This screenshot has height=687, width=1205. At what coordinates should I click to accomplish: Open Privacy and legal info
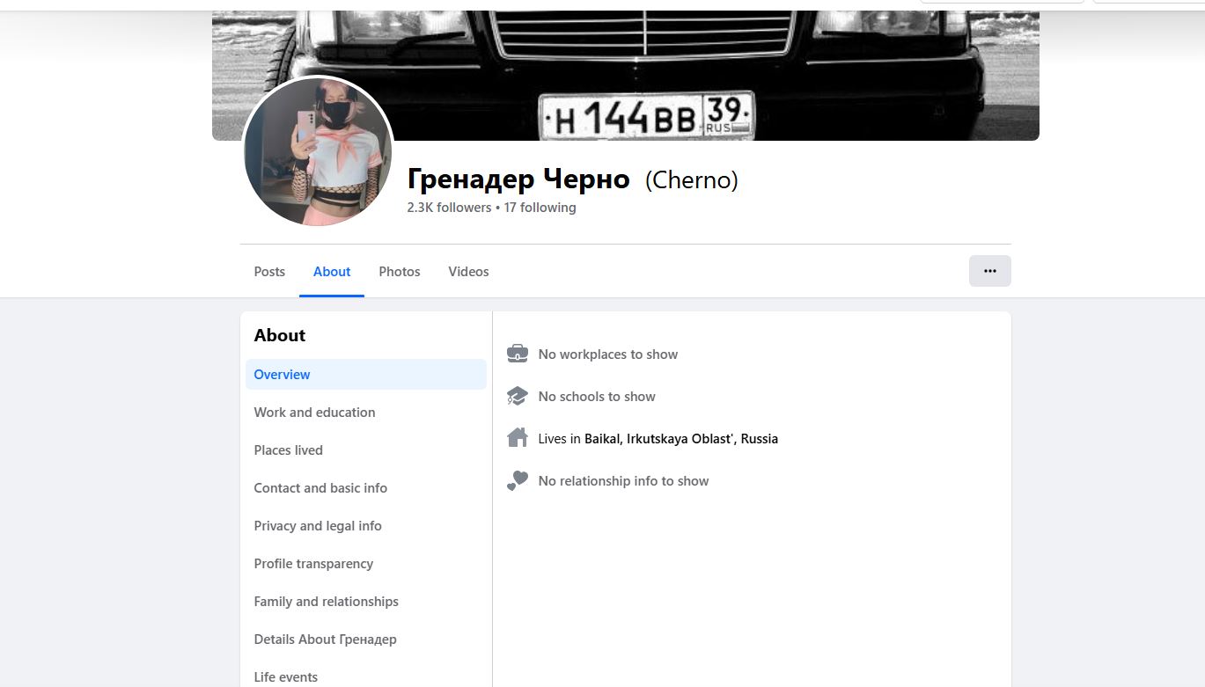tap(366, 526)
